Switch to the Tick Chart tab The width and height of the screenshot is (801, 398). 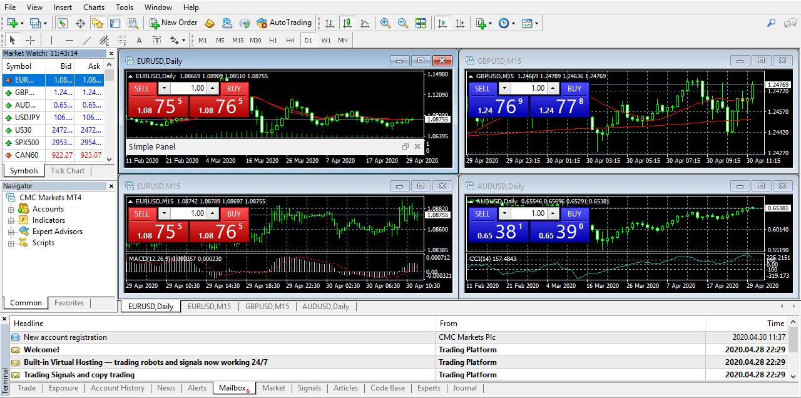click(68, 171)
